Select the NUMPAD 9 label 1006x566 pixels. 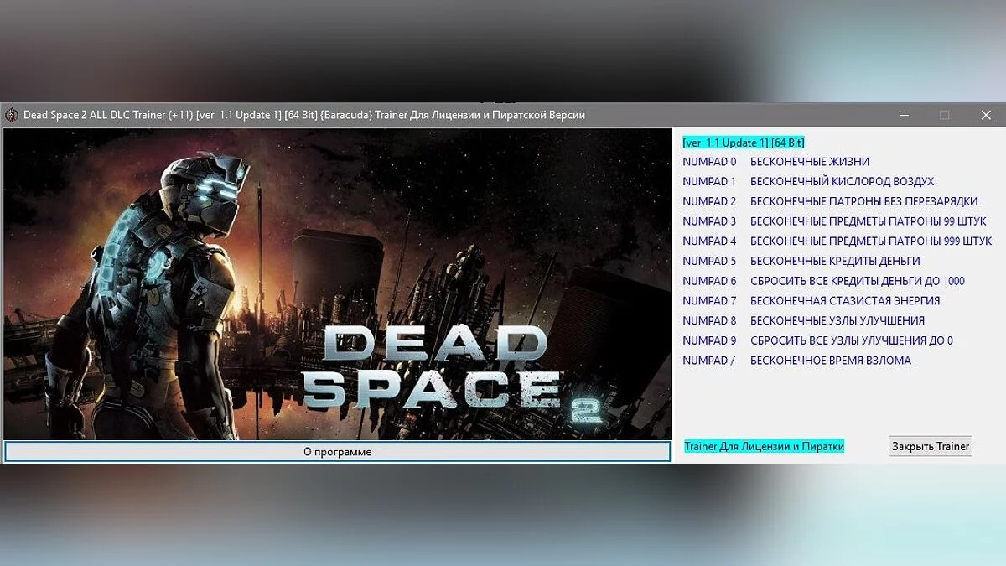(709, 340)
